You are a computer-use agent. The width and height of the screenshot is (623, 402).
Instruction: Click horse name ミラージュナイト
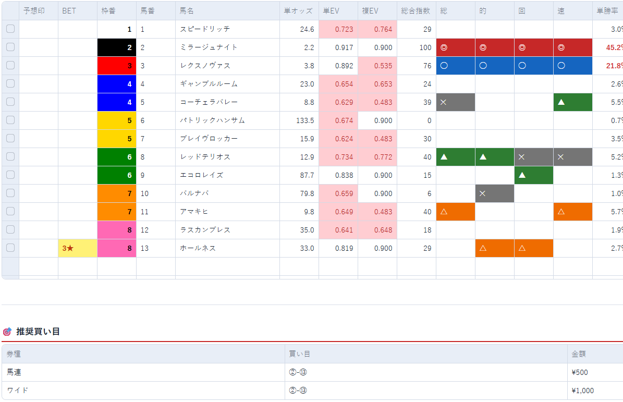[x=209, y=47]
